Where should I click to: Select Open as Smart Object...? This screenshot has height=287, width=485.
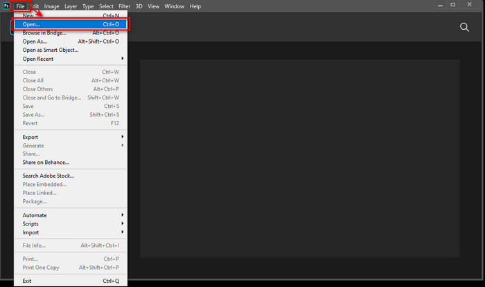(x=71, y=50)
